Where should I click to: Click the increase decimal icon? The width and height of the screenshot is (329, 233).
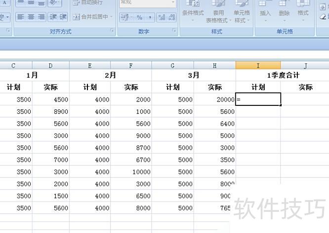click(x=162, y=17)
